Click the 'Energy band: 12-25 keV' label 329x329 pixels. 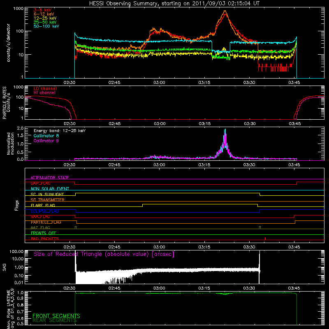coord(60,131)
